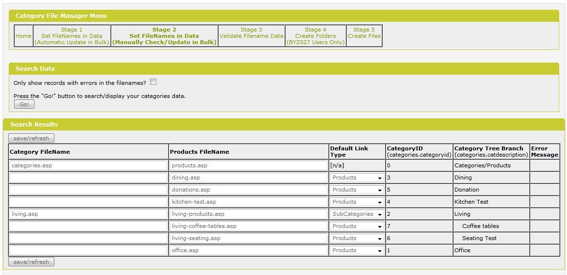Click the Search Data panel title
This screenshot has width=567, height=275.
35,69
